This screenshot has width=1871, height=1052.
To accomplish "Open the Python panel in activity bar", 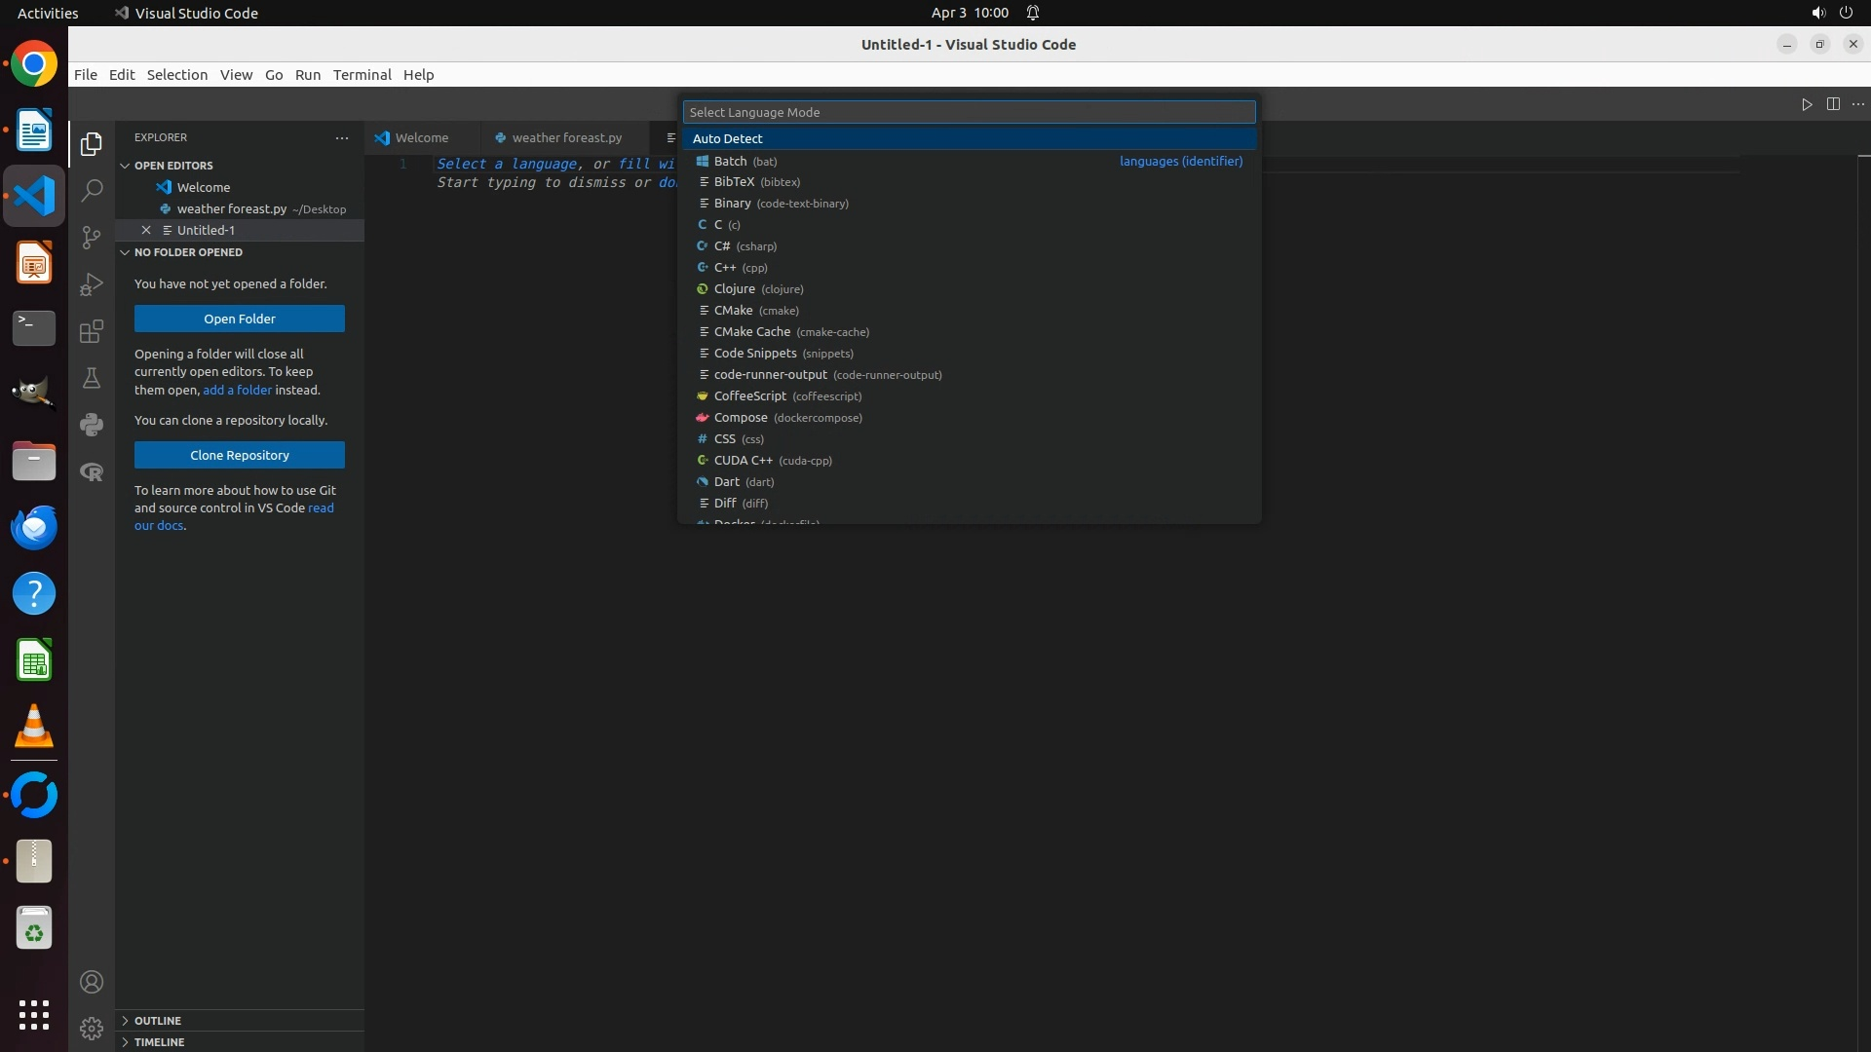I will click(92, 425).
